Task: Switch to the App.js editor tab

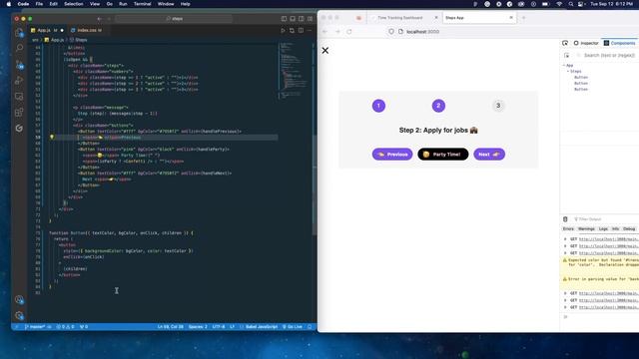Action: coord(47,31)
